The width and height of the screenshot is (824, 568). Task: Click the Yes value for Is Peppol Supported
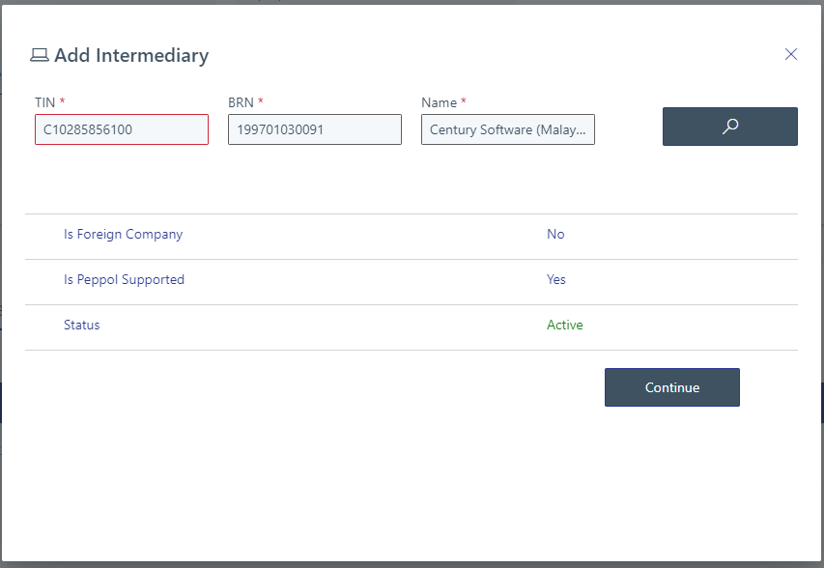556,279
